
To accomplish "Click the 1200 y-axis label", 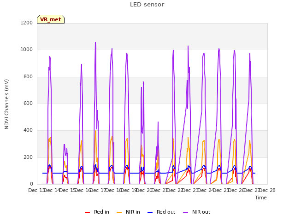I will coord(27,23).
